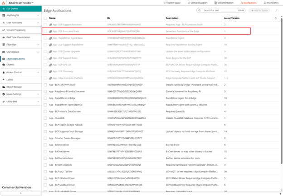Check the App - ECP LoRaWAN Stack checkbox
283x196 pixels.
click(x=45, y=85)
